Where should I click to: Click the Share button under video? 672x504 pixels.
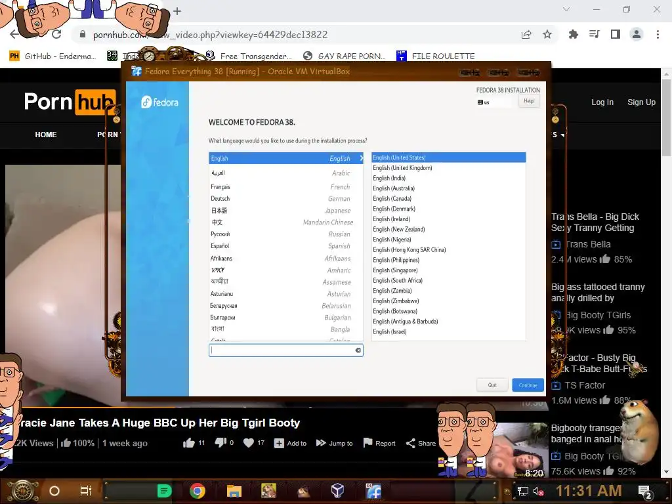(x=421, y=443)
